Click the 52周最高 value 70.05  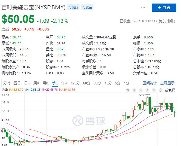tap(24, 49)
